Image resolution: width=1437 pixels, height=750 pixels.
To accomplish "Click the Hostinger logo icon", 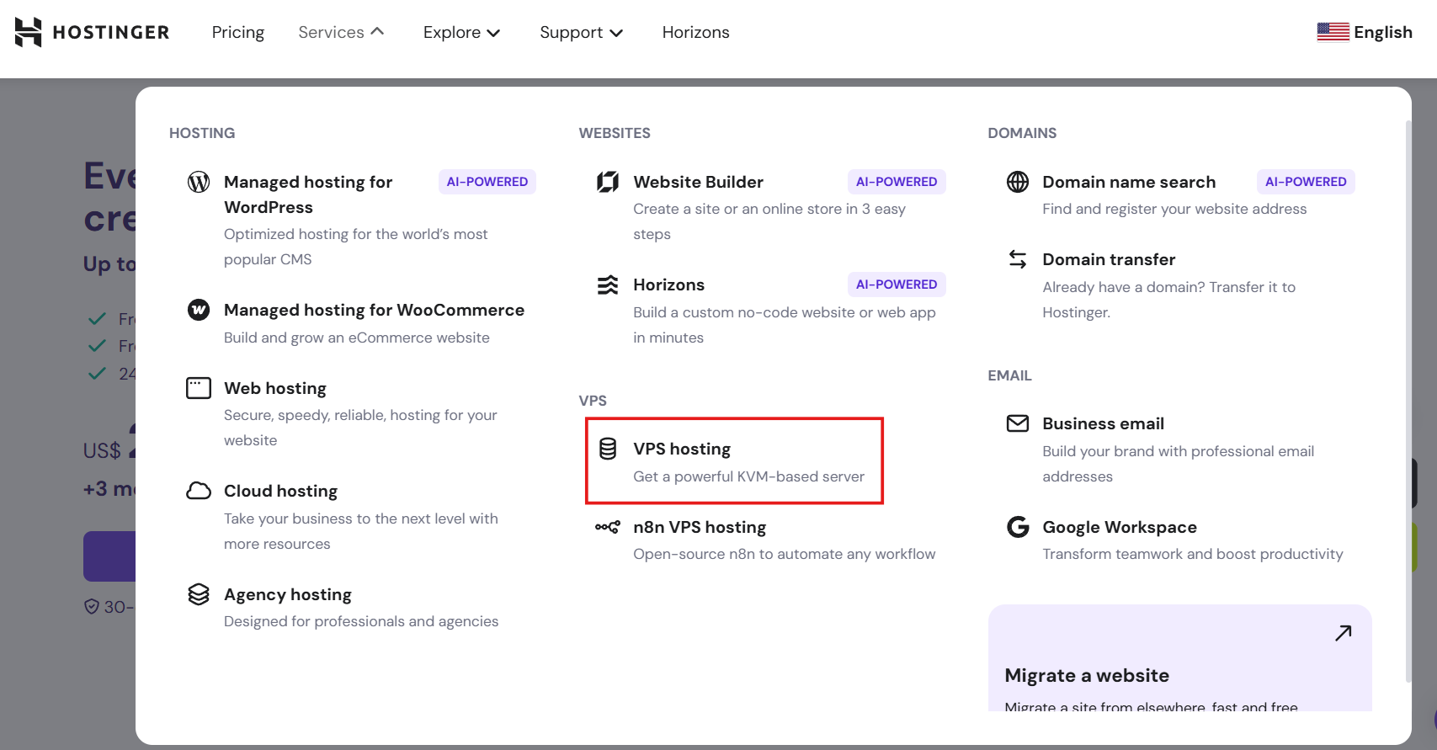I will (28, 32).
